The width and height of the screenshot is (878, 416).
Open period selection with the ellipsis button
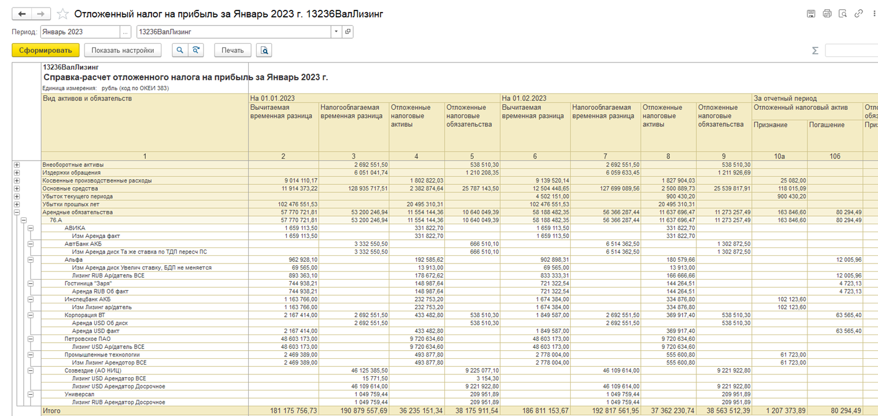[x=126, y=32]
